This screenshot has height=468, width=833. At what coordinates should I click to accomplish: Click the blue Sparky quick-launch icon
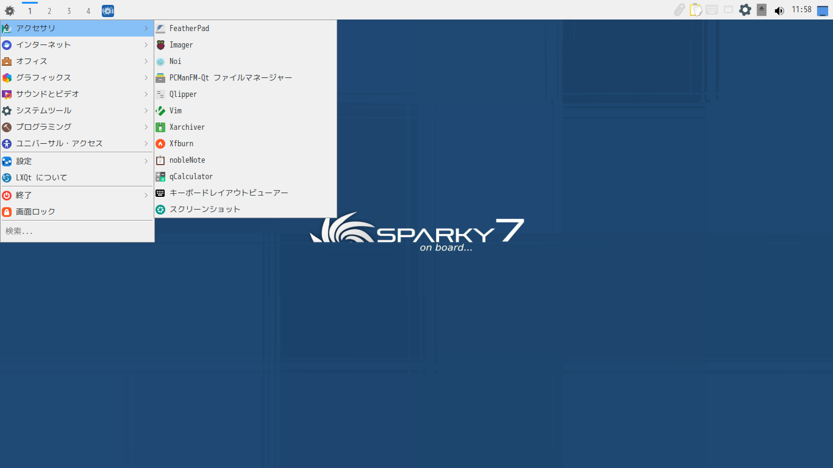point(108,10)
